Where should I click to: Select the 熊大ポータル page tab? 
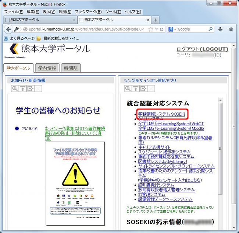(x=18, y=68)
